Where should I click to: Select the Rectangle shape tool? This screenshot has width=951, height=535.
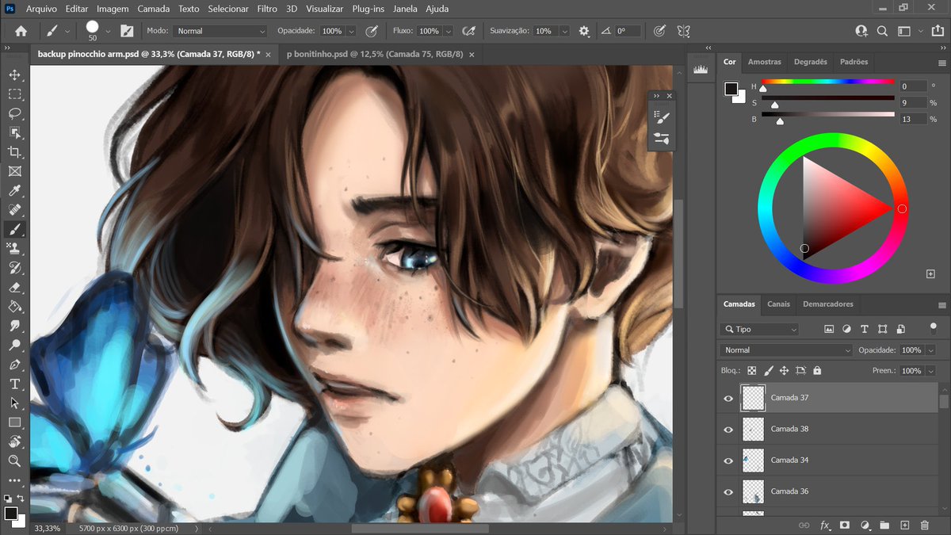click(14, 422)
